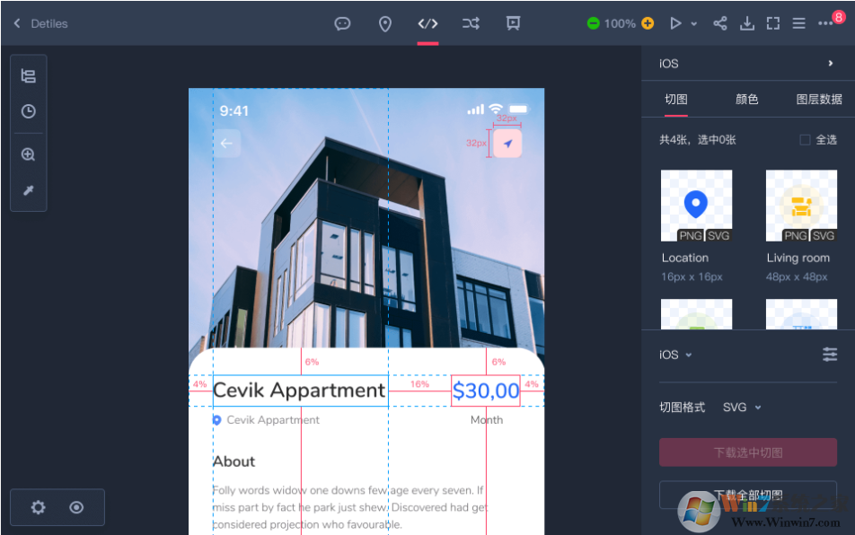Switch to the 图层数据 tab

(x=819, y=100)
